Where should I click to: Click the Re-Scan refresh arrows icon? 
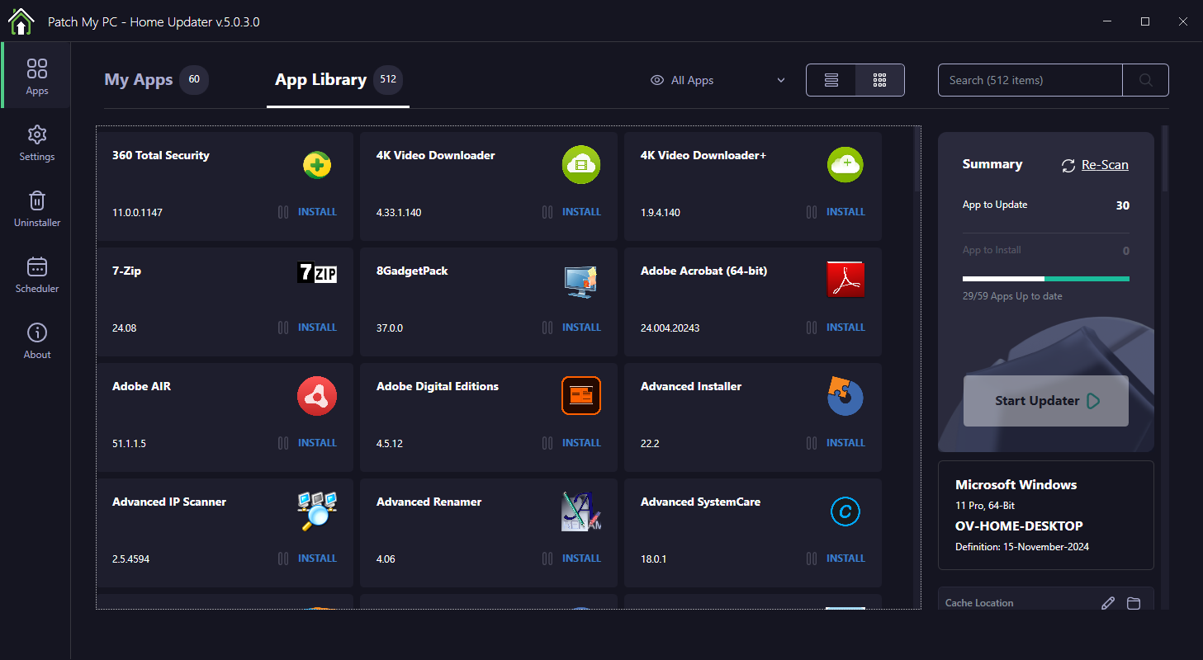[x=1068, y=165]
